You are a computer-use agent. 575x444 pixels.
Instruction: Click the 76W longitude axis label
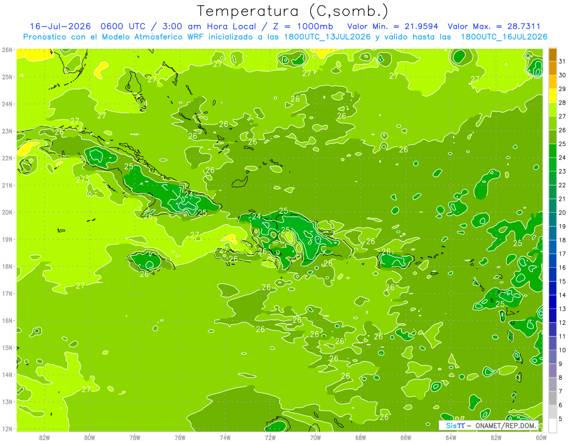point(180,437)
